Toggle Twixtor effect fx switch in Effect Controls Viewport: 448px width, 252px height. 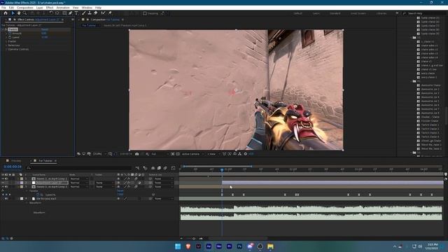coord(6,29)
